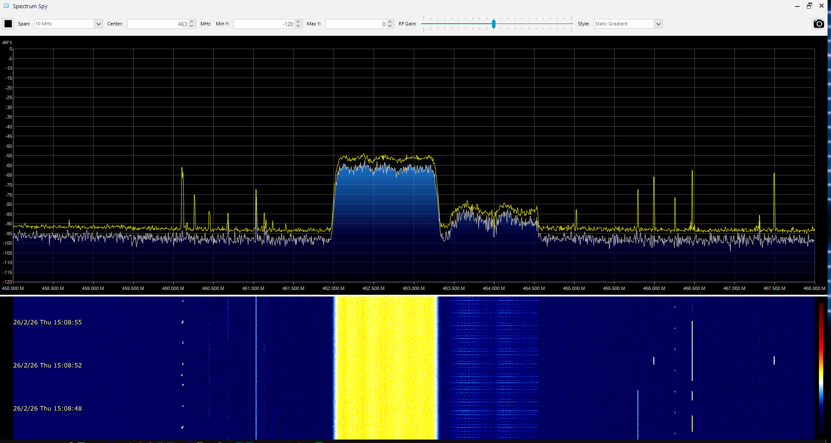The height and width of the screenshot is (443, 831).
Task: Decrease Center frequency with down arrow
Action: tap(192, 26)
